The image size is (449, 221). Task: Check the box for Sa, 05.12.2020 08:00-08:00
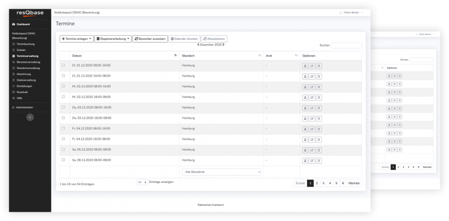click(x=63, y=149)
